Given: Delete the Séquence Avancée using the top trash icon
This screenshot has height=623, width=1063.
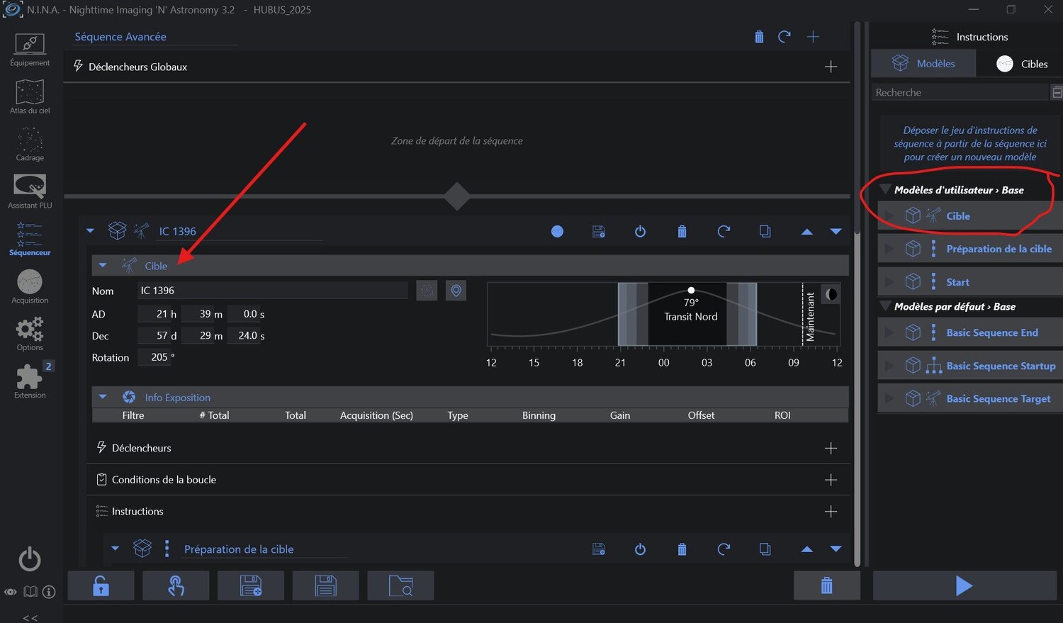Looking at the screenshot, I should point(759,37).
